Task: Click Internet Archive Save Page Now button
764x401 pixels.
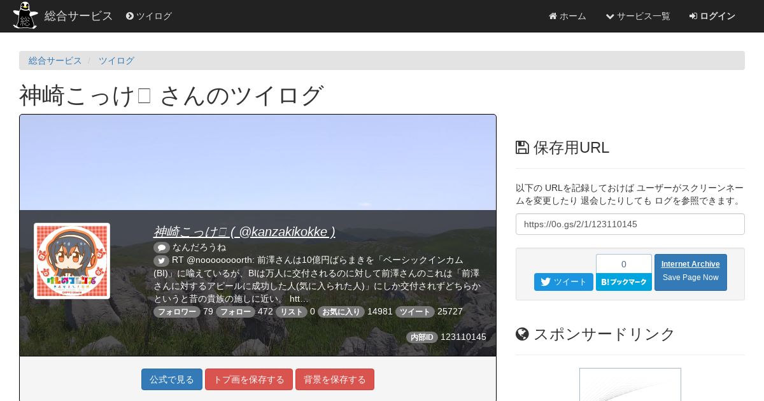Action: (x=691, y=272)
